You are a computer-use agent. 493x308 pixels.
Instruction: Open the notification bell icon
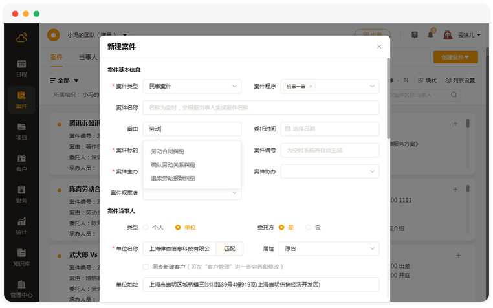tap(430, 34)
